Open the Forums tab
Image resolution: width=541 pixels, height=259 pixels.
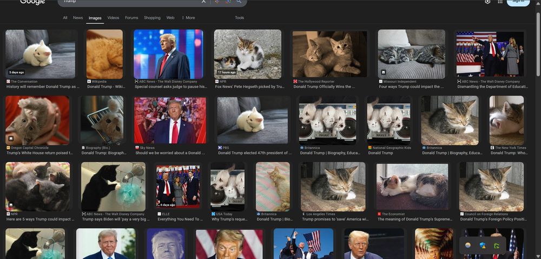pyautogui.click(x=131, y=18)
